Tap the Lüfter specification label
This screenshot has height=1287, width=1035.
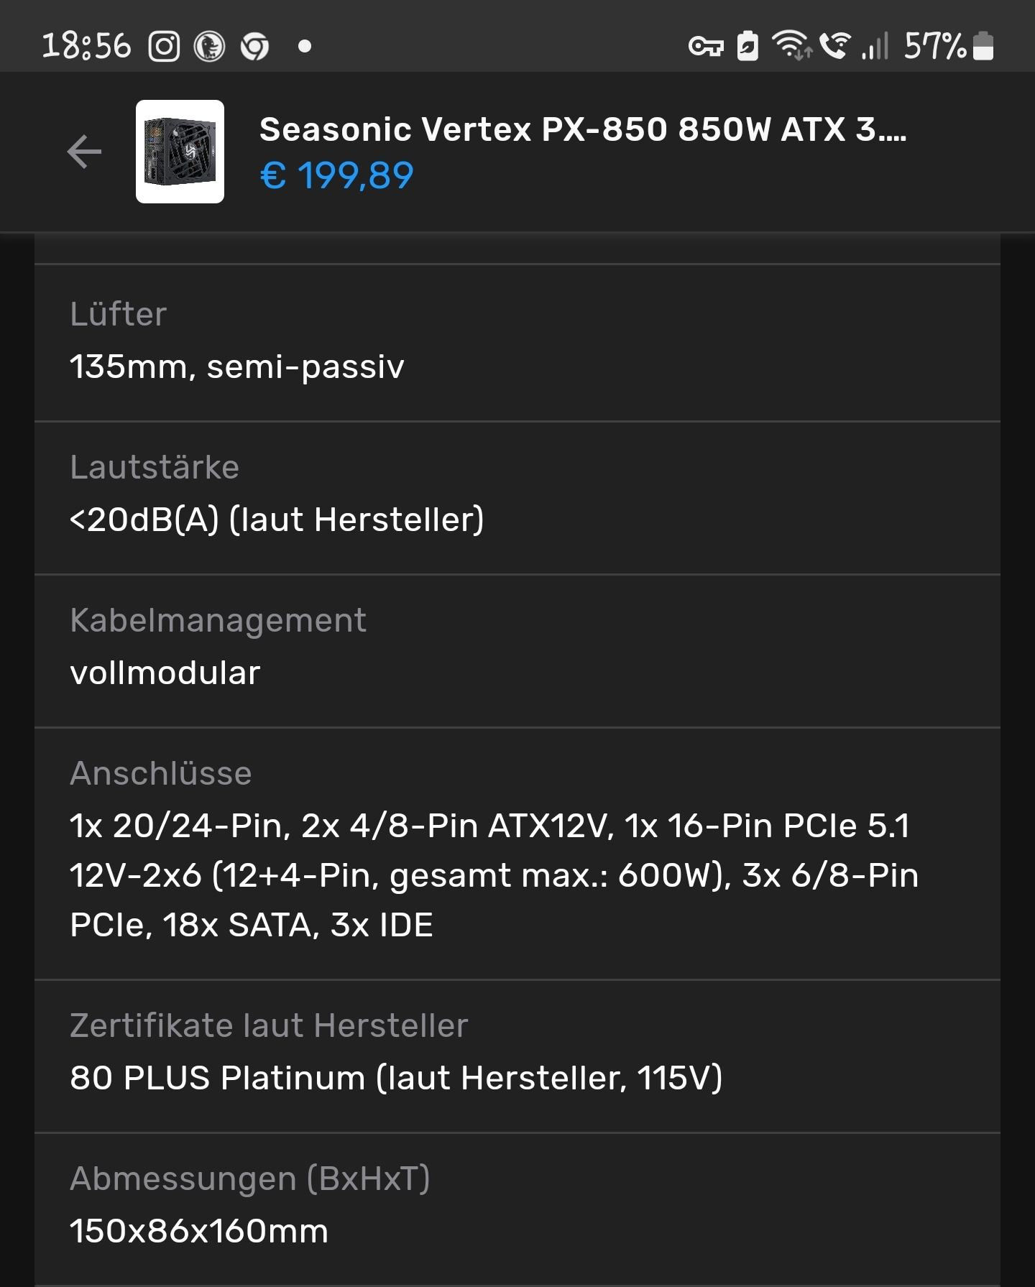[x=119, y=314]
